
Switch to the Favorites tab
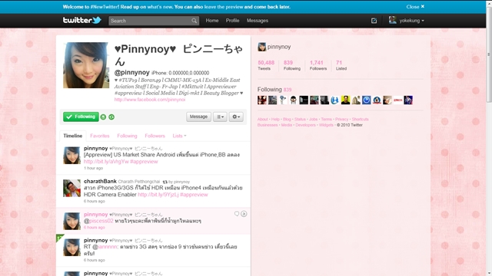point(100,136)
